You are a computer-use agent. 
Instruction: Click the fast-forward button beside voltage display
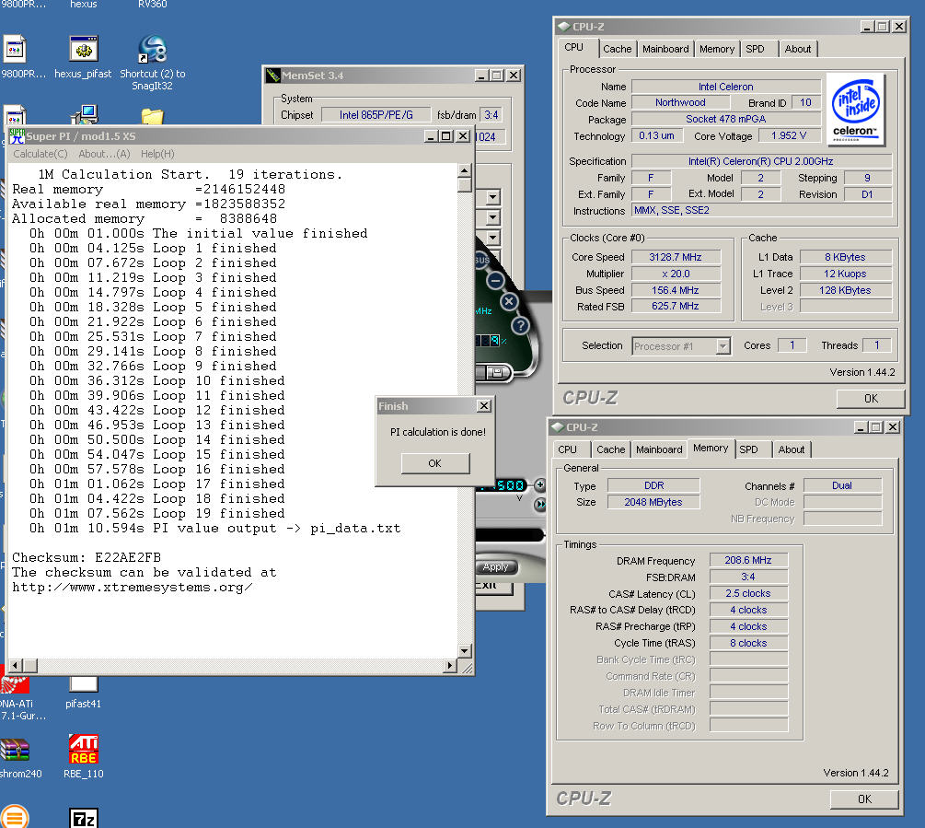539,505
